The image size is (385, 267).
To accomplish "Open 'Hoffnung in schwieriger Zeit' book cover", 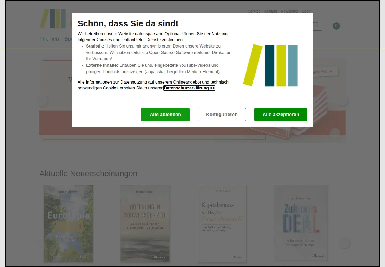I will (x=145, y=224).
